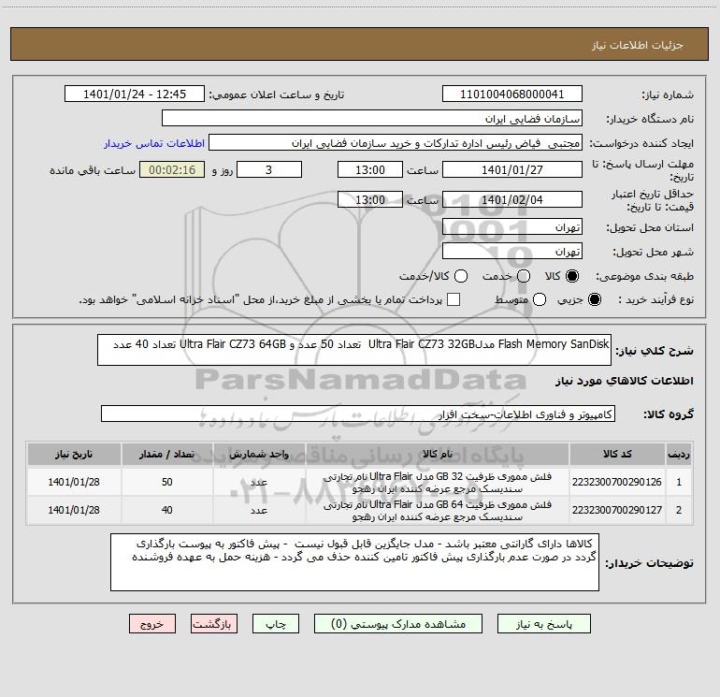The image size is (720, 697).
Task: Select the 'کالا' radio button
Action: pyautogui.click(x=572, y=276)
